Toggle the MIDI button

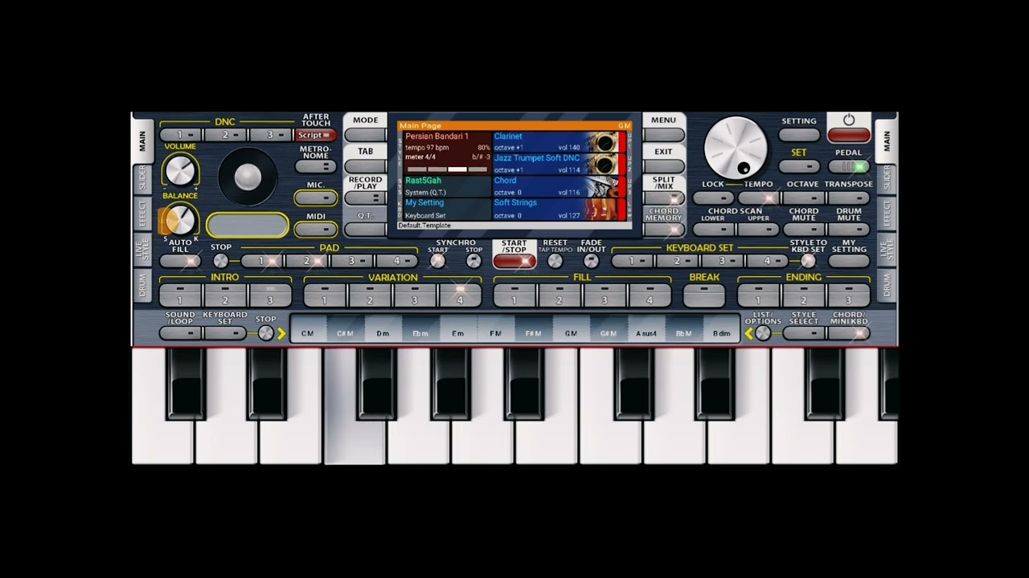[x=315, y=230]
